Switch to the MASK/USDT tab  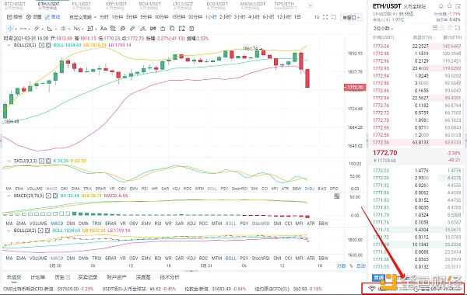pos(253,5)
